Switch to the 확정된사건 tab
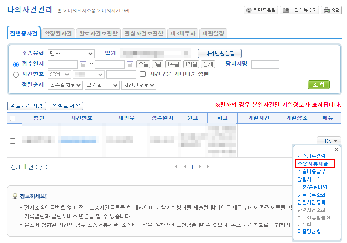347x243 pixels. 59,33
